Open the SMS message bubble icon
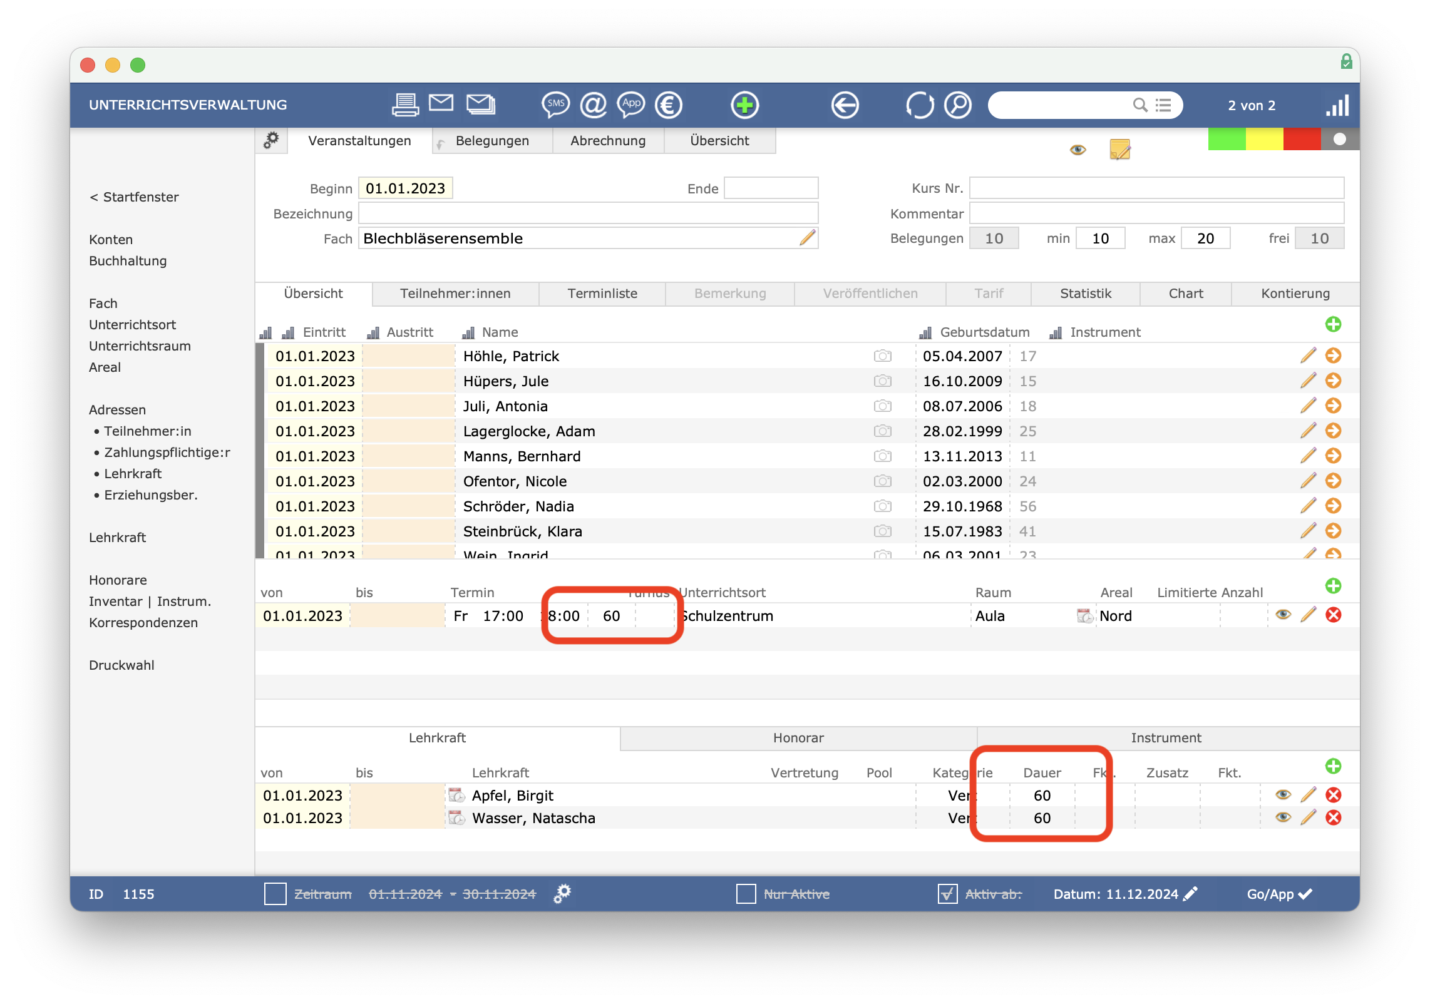1430x1004 pixels. (555, 105)
